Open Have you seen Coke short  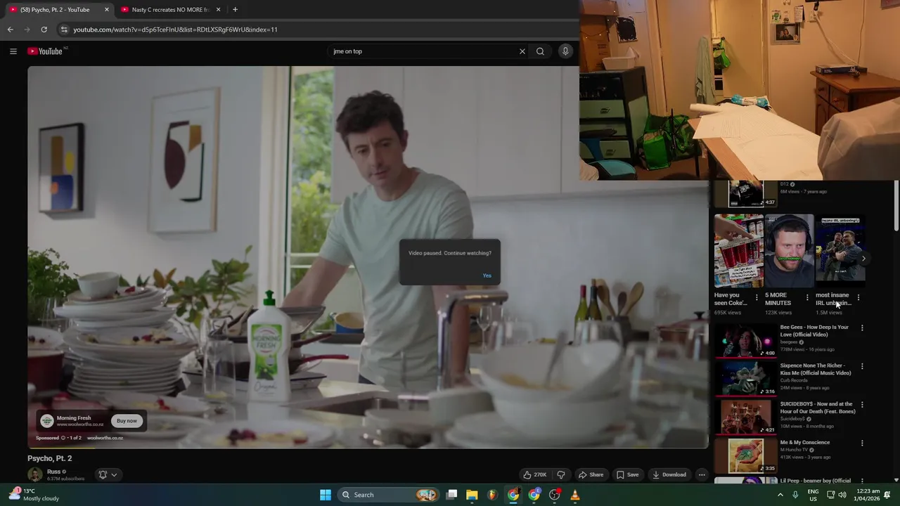point(738,251)
